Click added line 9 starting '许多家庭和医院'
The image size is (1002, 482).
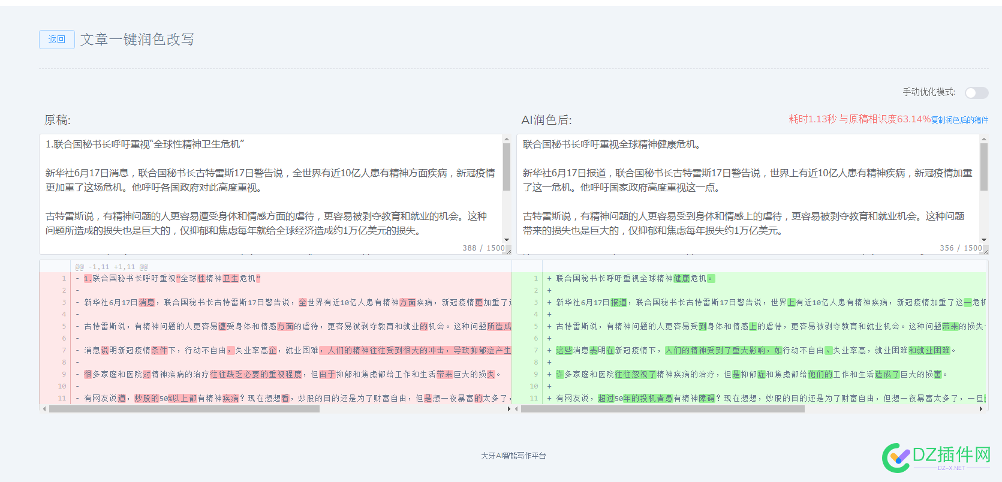pyautogui.click(x=750, y=375)
